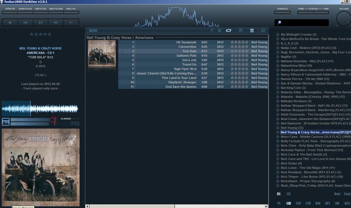
Task: Click the small album thumbnail in playlist
Action: click(102, 54)
